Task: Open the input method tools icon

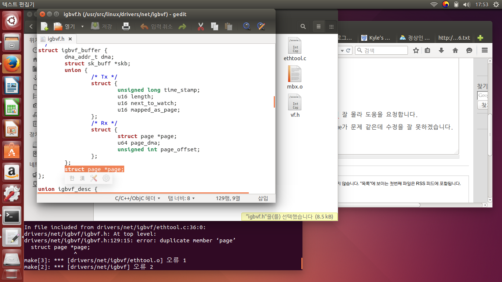Action: click(x=94, y=178)
